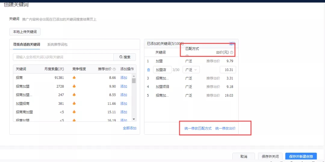
Task: Click 全部添加 link
Action: click(x=129, y=128)
